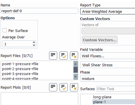Viewport: 135px width, 105px height.
Task: Open the Wall Shear Stress dropdown
Action: [x=108, y=65]
